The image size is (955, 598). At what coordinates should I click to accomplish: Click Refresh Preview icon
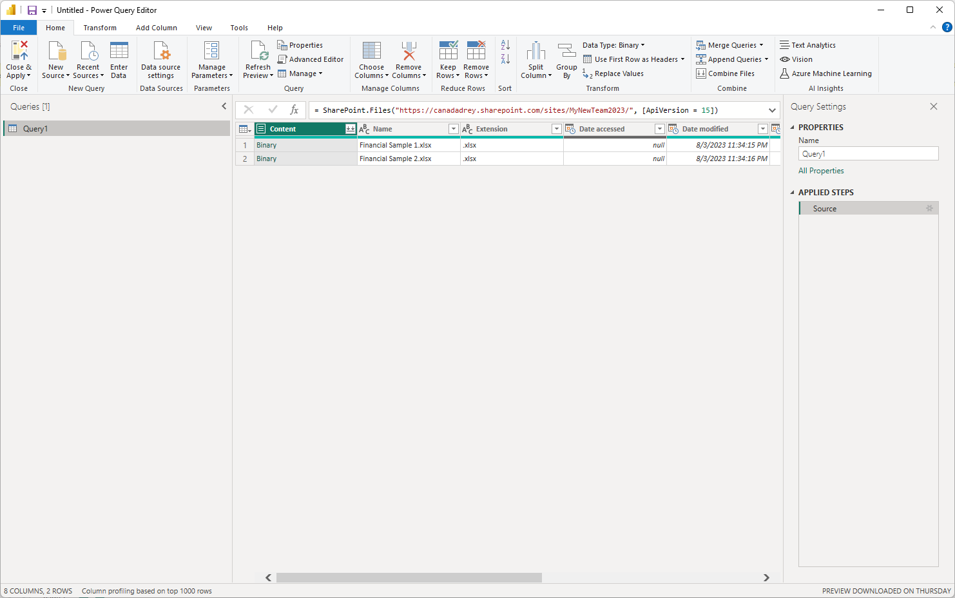pos(258,50)
